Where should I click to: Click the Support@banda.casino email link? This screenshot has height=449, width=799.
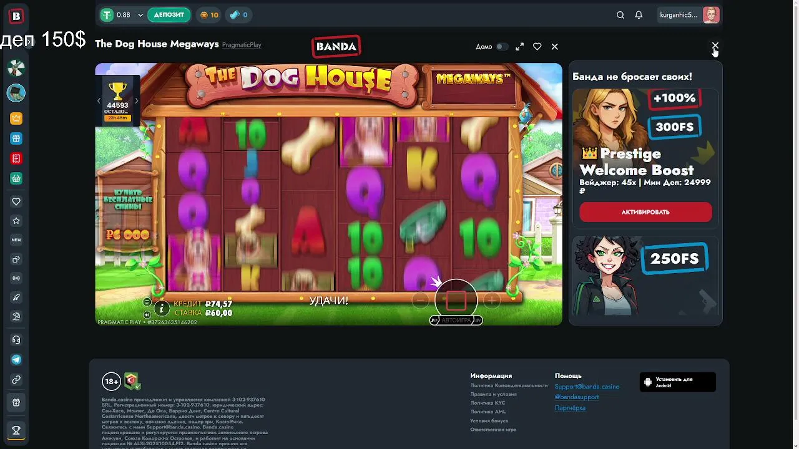coord(587,387)
